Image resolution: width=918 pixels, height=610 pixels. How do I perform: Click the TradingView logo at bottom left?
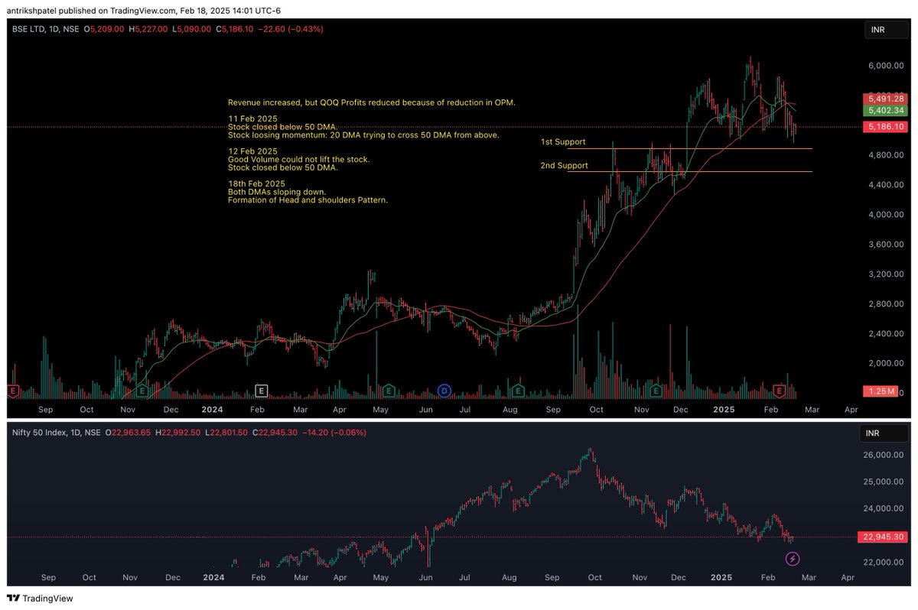click(40, 599)
